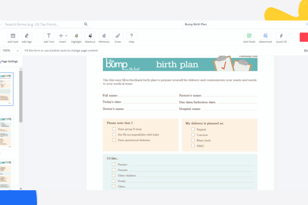Click the Add Fields icon

(249, 36)
